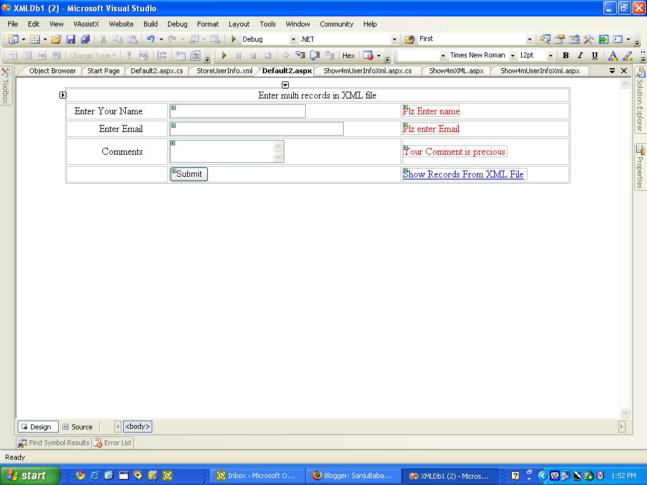Open the Find Symbol Results panel tab
Screen dimensions: 647x485
click(x=54, y=443)
